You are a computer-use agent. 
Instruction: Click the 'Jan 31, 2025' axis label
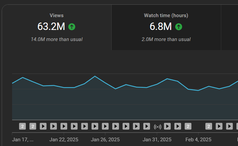click(x=157, y=140)
